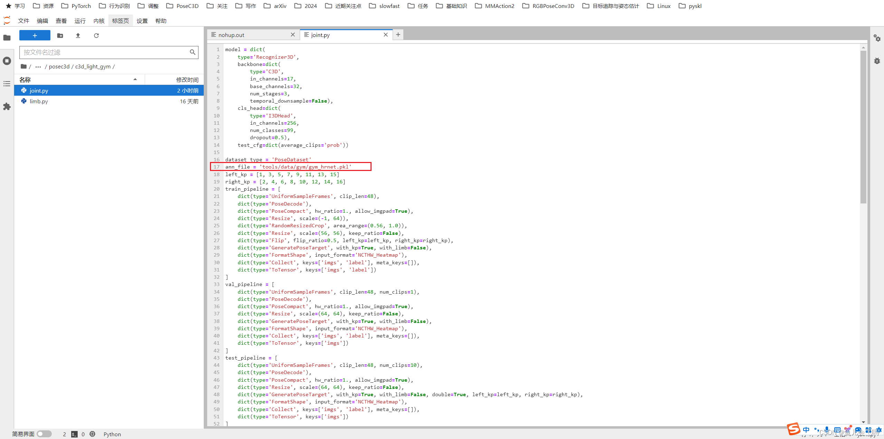
Task: Create a new folder in current directory
Action: click(60, 35)
